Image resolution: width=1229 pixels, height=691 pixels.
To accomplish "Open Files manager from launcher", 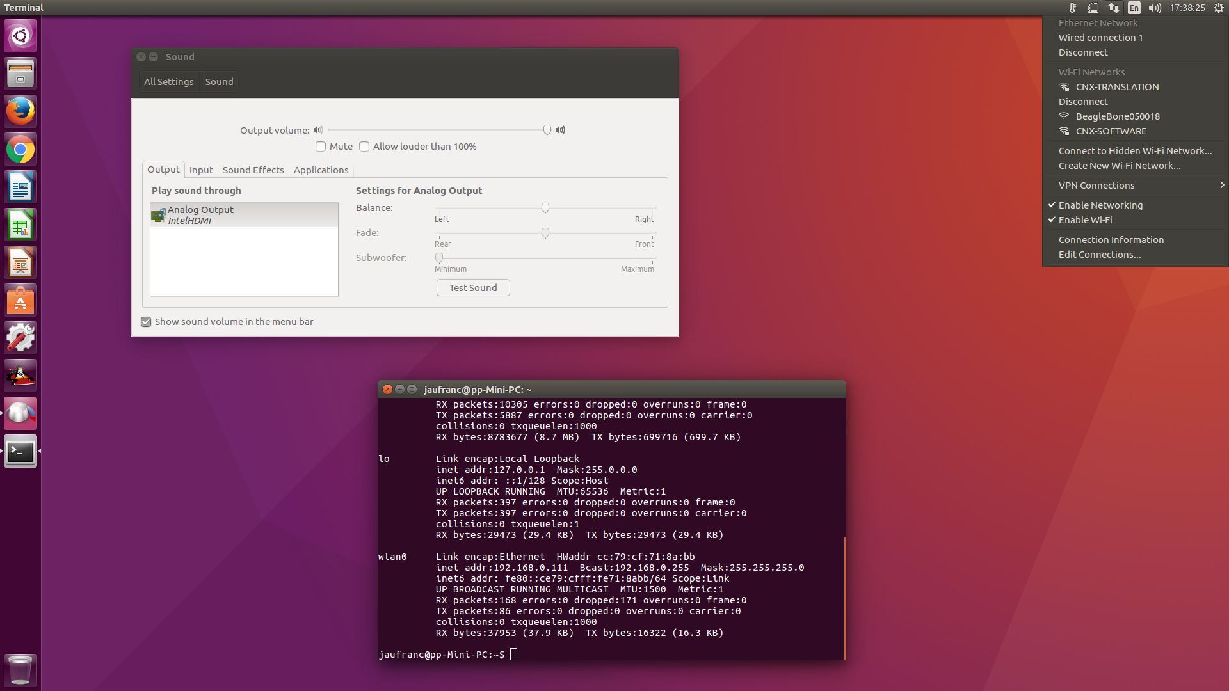I will [20, 74].
